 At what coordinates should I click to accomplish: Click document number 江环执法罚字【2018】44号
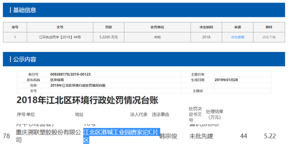tap(60, 37)
